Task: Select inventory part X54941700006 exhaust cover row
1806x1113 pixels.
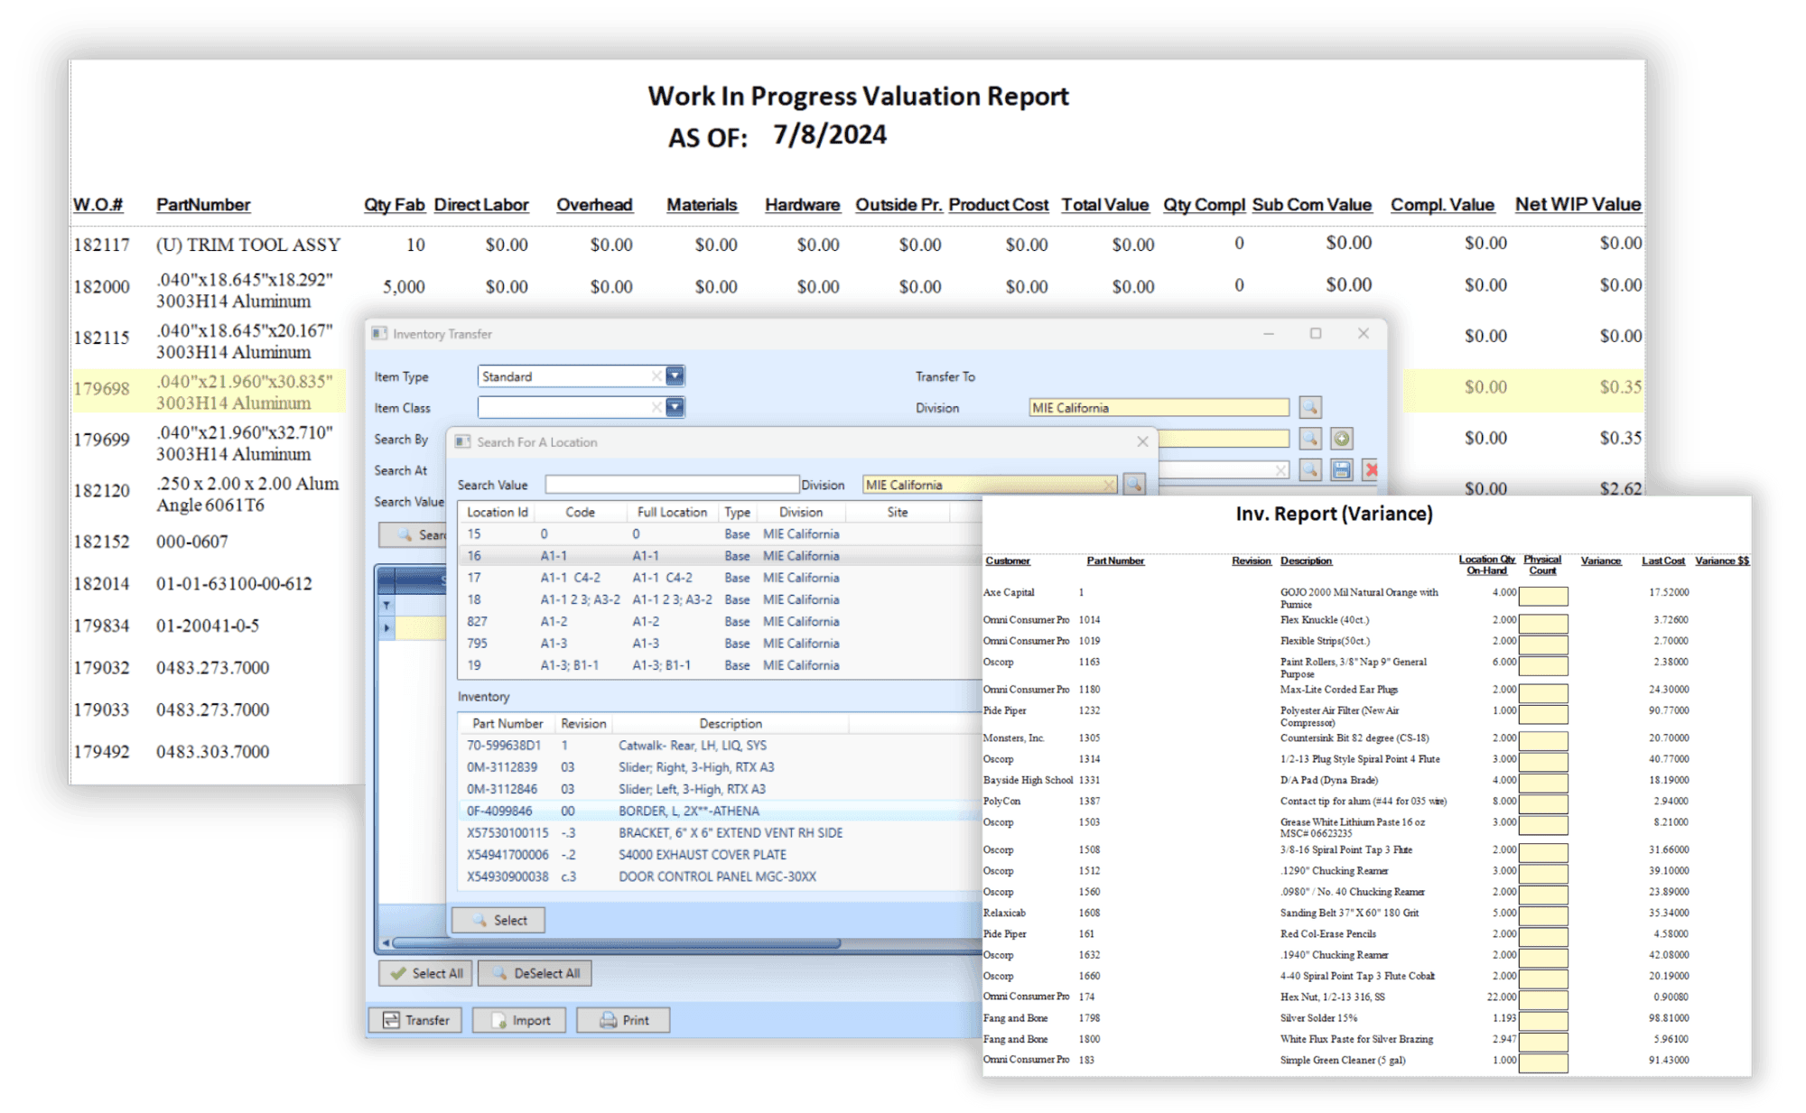Action: coord(718,855)
